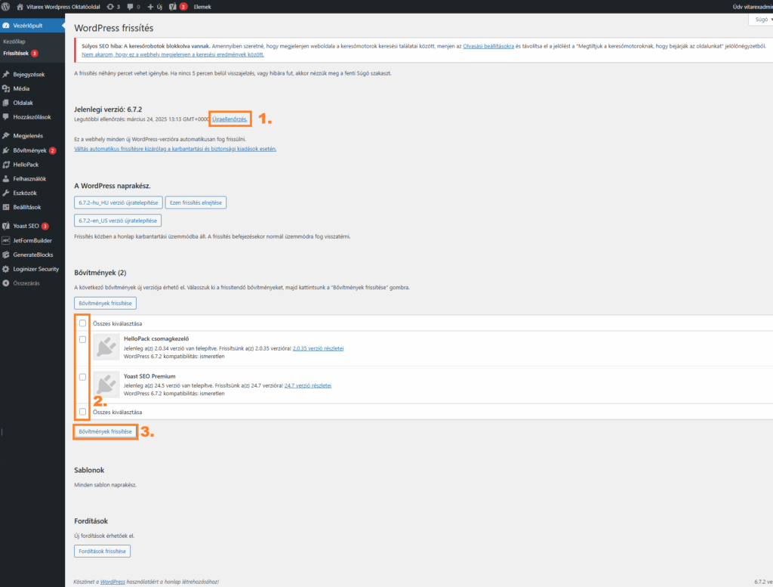Image resolution: width=773 pixels, height=587 pixels.
Task: Tick the top Összes kiválasztása checkbox
Action: (82, 323)
